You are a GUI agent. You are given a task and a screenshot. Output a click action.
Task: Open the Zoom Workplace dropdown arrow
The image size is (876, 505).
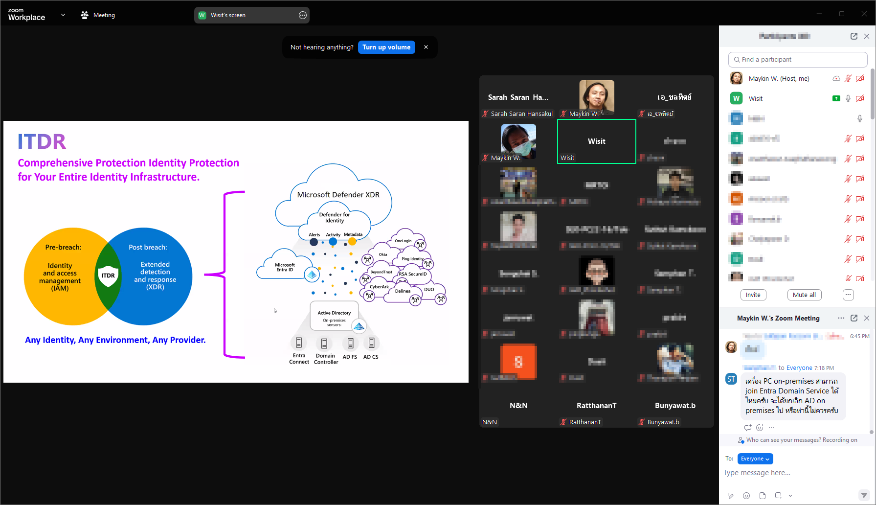(63, 15)
